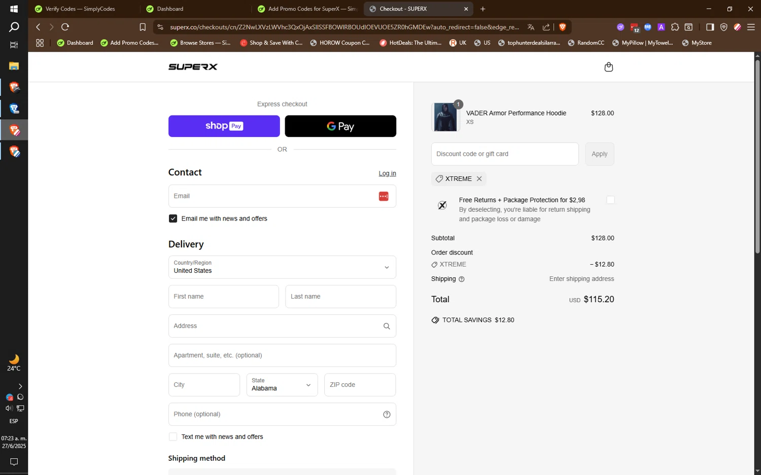The width and height of the screenshot is (761, 475).
Task: Toggle the browser sidebar panel icon
Action: coord(710,27)
